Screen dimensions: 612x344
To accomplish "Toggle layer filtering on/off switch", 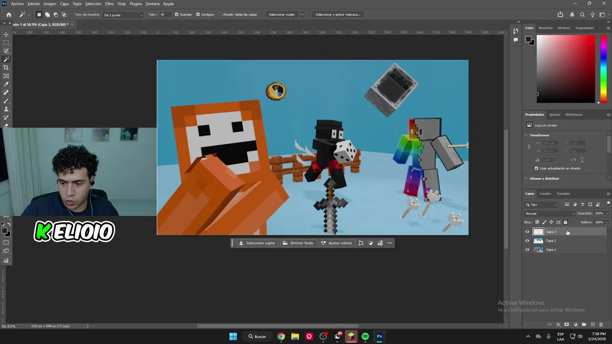I will 608,203.
